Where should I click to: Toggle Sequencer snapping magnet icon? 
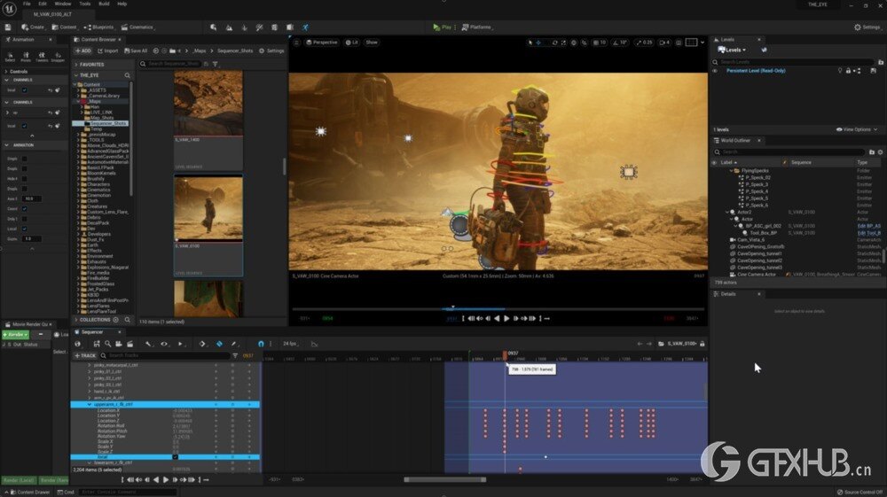261,344
